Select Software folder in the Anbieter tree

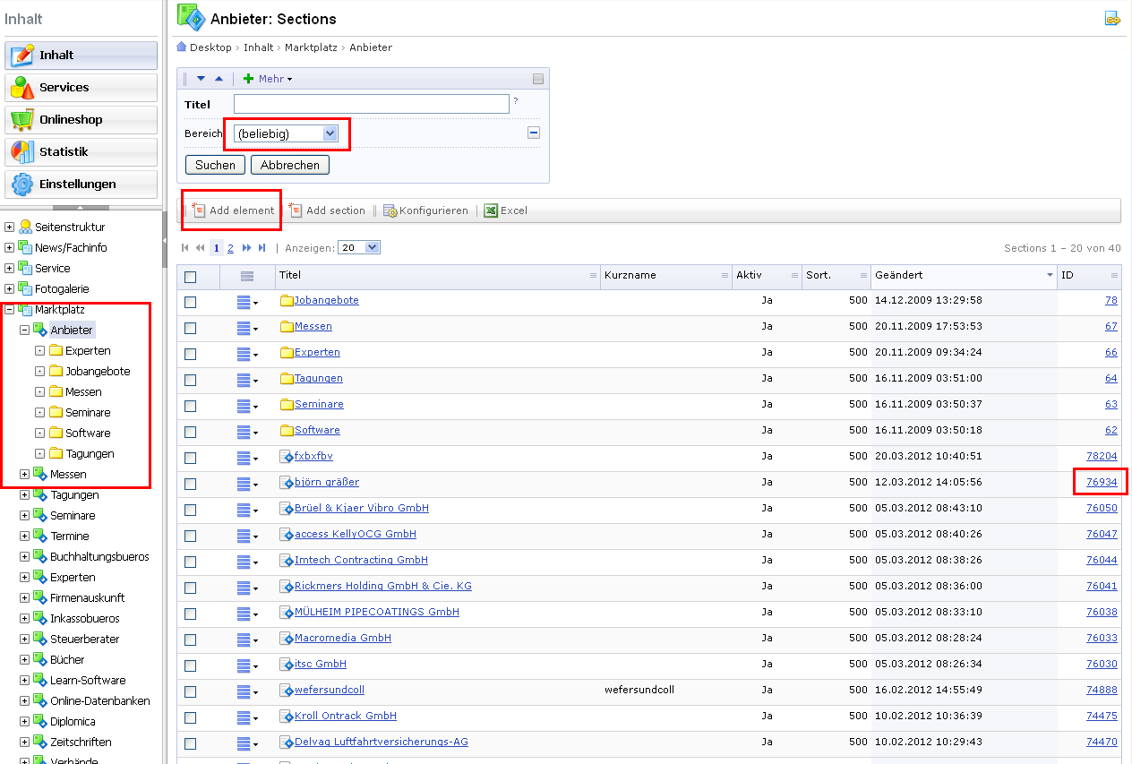pos(88,434)
